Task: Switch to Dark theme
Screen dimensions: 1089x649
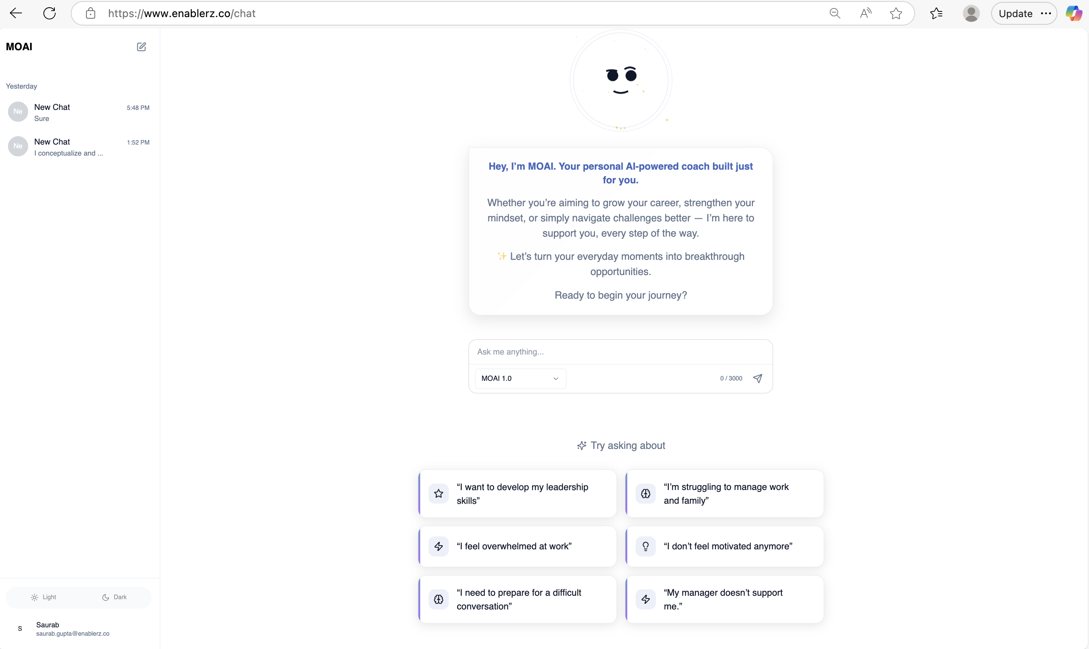Action: click(114, 597)
